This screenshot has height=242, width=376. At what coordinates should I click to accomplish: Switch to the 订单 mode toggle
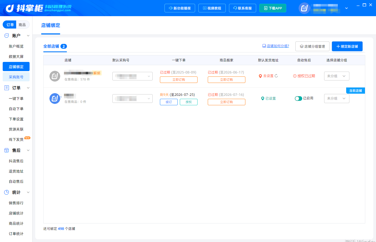pyautogui.click(x=10, y=25)
